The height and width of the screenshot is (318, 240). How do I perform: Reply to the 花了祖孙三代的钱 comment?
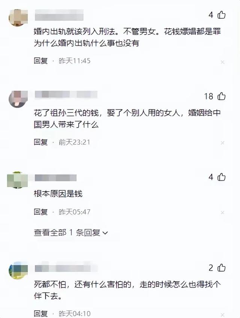coord(41,142)
